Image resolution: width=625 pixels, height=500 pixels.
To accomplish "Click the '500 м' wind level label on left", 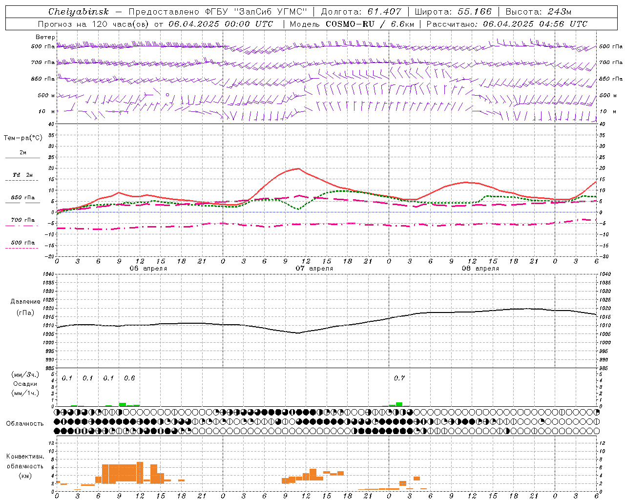I will point(46,95).
